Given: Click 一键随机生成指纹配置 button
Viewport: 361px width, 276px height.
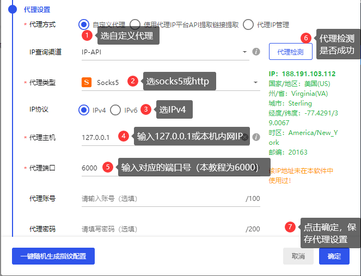Looking at the screenshot, I should coord(53,256).
